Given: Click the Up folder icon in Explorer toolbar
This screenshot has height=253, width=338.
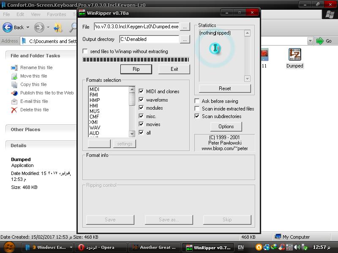Looking at the screenshot, I should click(x=58, y=27).
